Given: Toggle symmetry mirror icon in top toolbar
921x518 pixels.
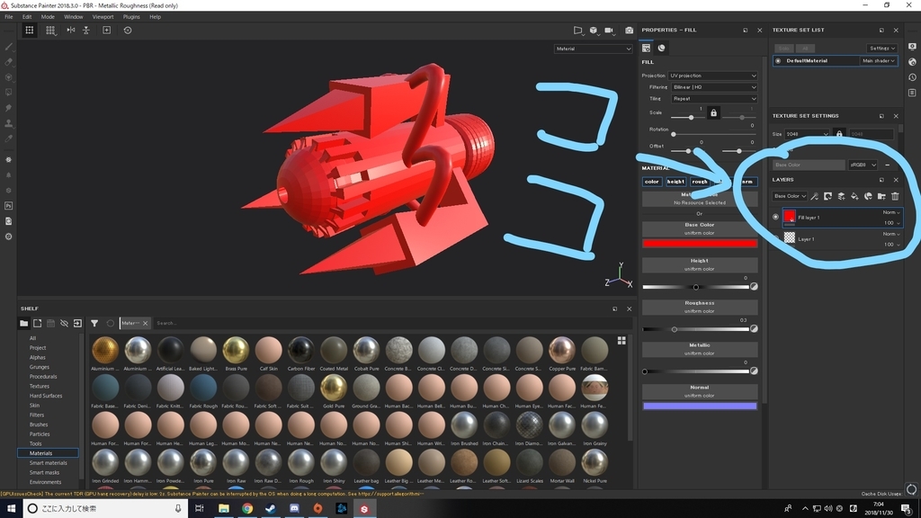Looking at the screenshot, I should [x=70, y=30].
